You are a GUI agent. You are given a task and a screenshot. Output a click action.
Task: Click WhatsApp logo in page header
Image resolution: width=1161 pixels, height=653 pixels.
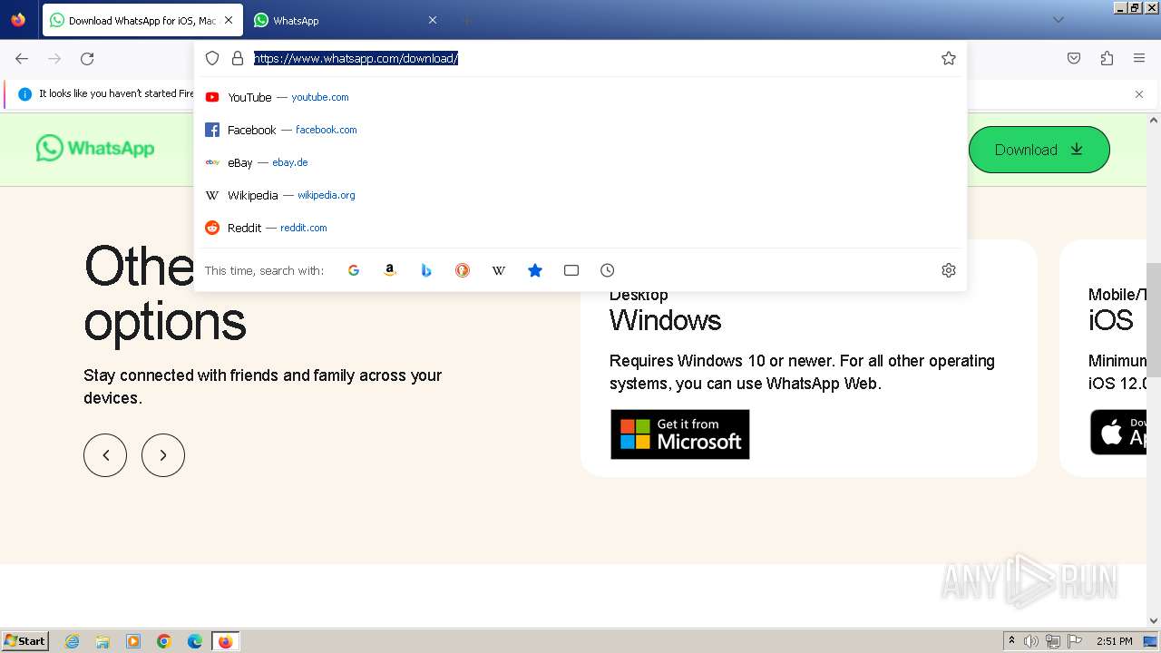[95, 148]
